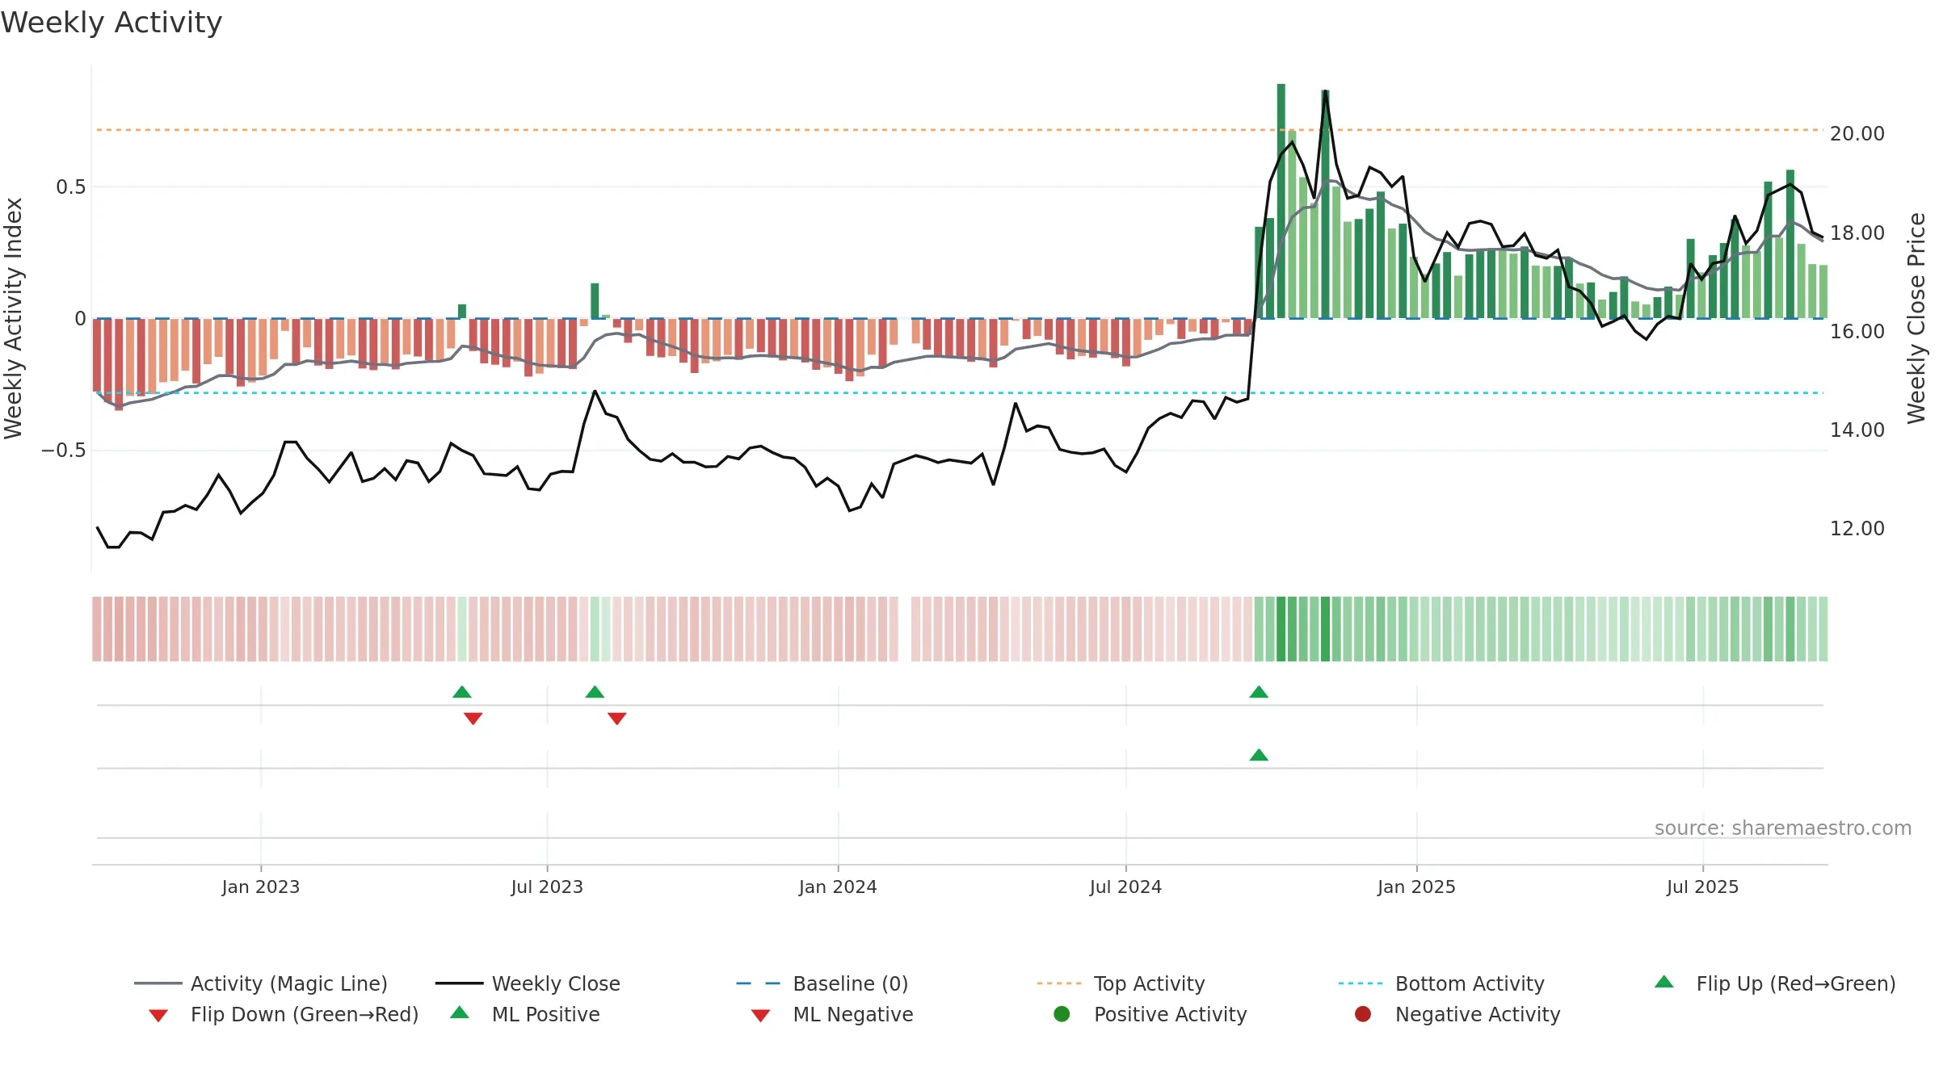Toggle Top Activity legend entry
This screenshot has height=1090, width=1939.
(1121, 983)
